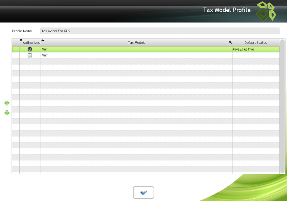Click the green move-down arrow icon
Screen dimensions: 287x201
click(x=7, y=113)
